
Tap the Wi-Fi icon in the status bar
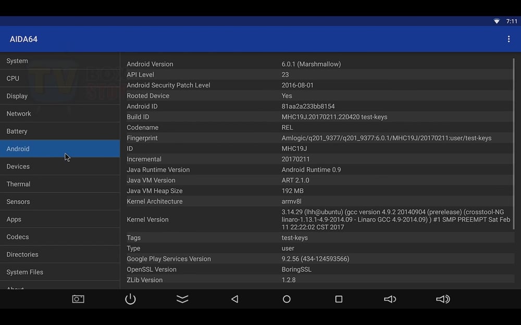pos(496,21)
